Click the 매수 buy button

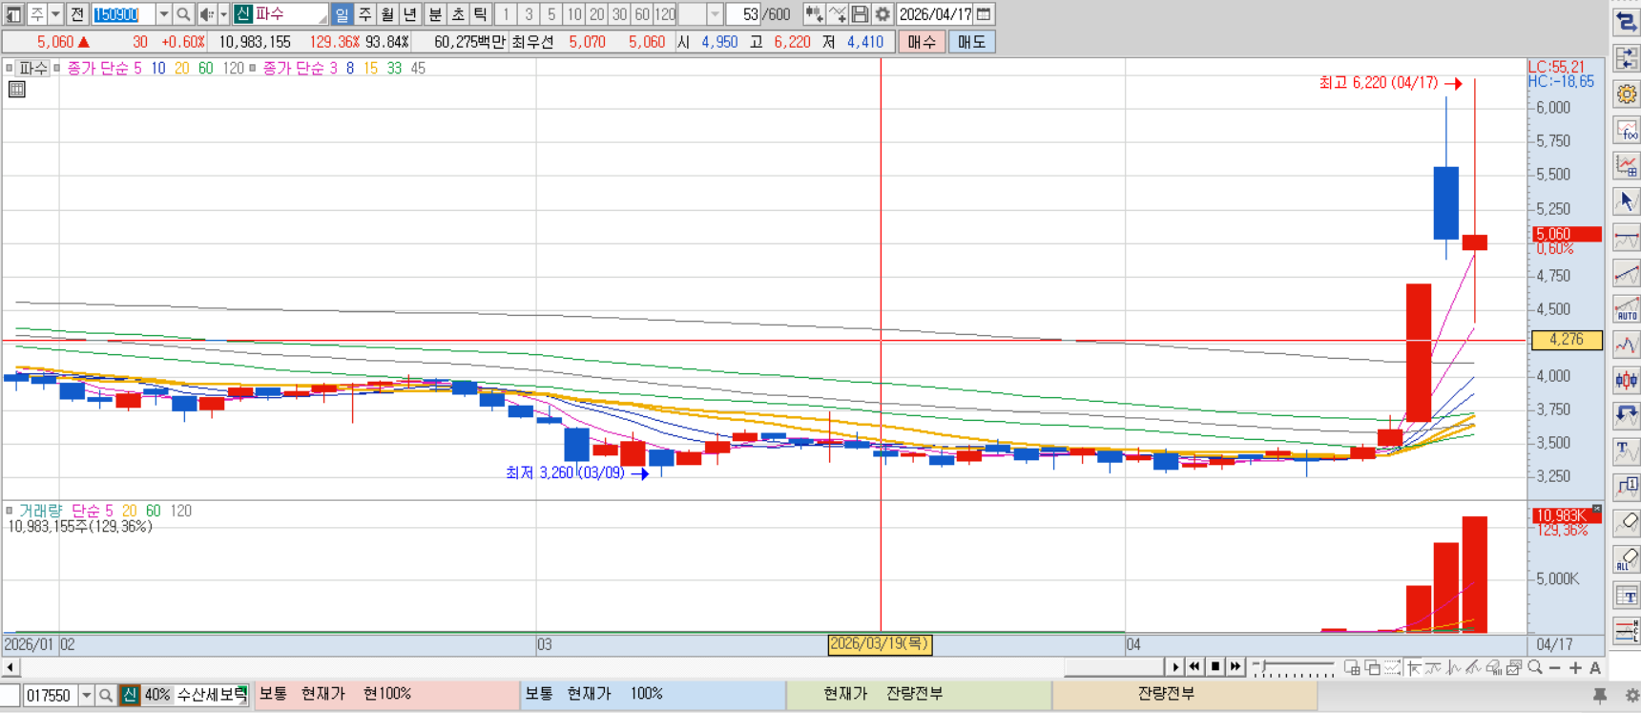[922, 42]
